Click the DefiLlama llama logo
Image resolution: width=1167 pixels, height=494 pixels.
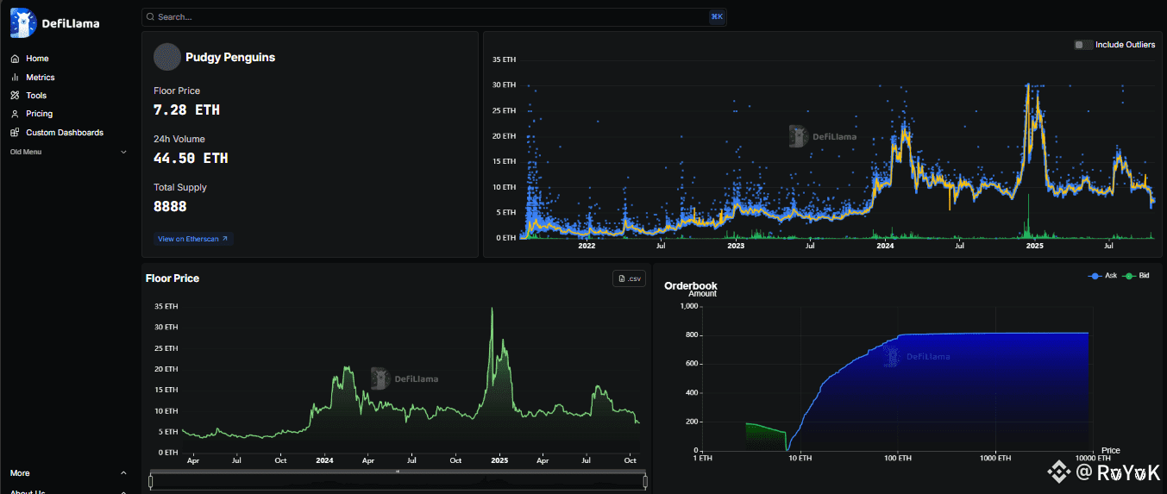pyautogui.click(x=22, y=23)
